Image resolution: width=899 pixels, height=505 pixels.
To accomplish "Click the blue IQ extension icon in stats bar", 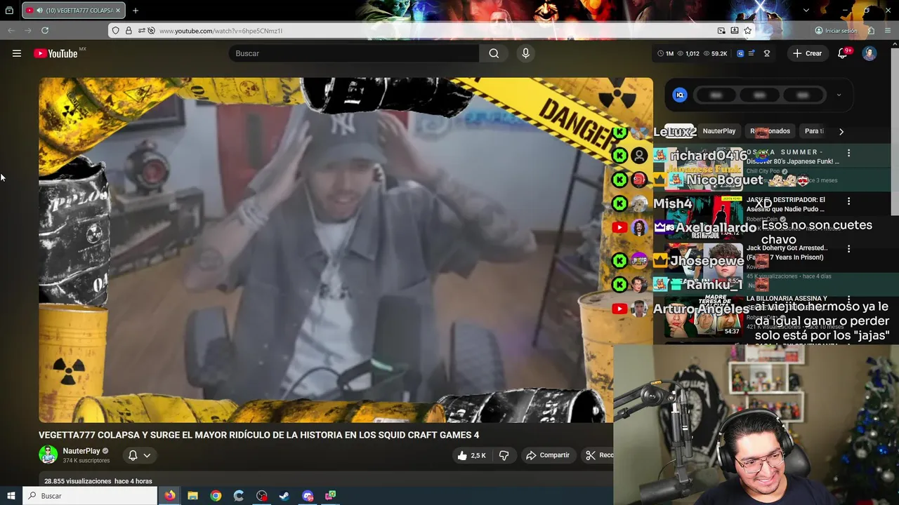I will pyautogui.click(x=740, y=53).
